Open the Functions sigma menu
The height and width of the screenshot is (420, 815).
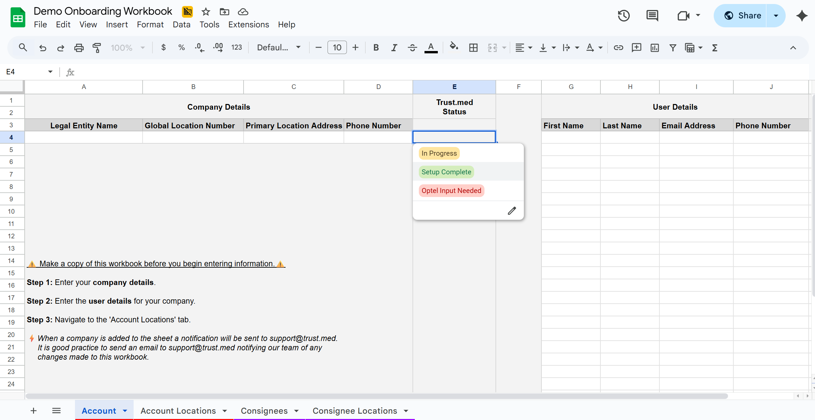714,48
